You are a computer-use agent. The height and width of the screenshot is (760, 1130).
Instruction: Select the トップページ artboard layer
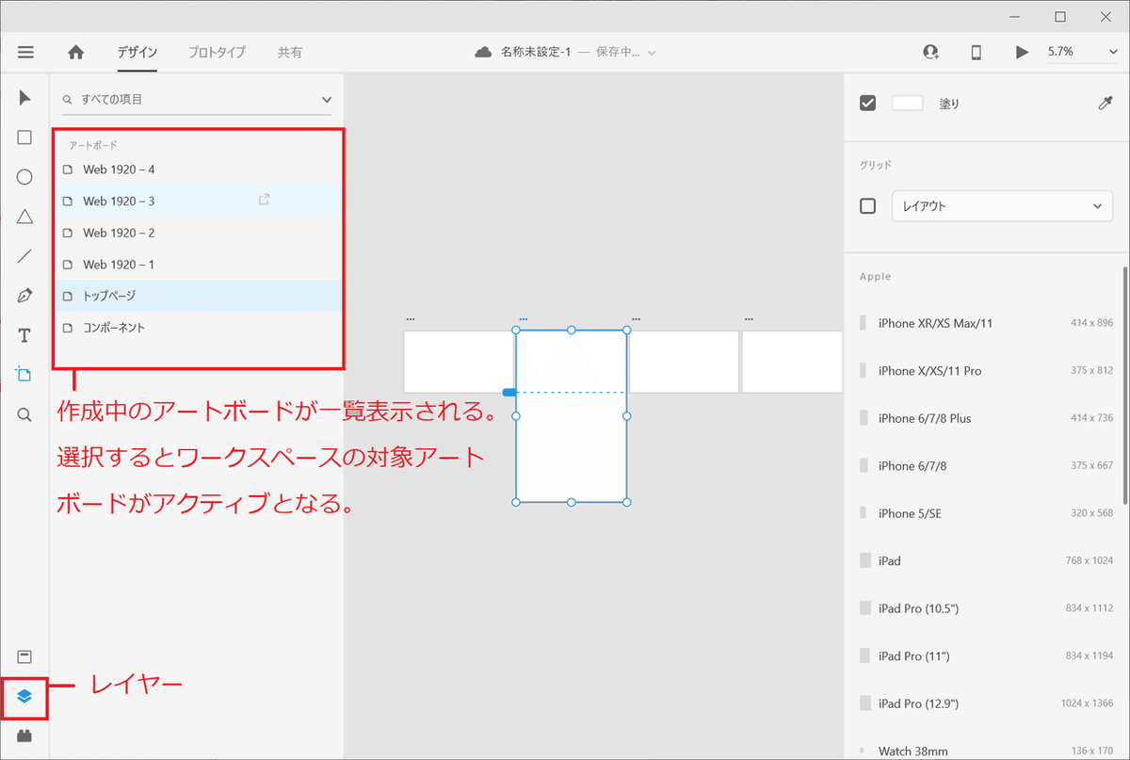click(x=198, y=296)
